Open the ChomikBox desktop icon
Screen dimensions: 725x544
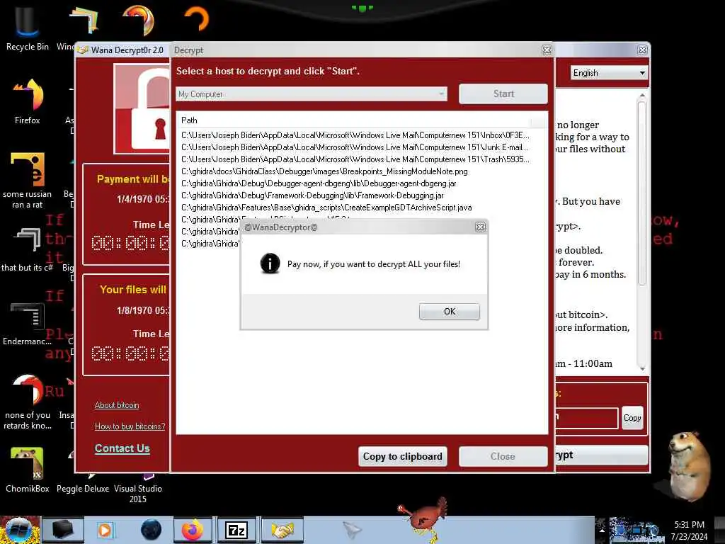click(x=28, y=470)
